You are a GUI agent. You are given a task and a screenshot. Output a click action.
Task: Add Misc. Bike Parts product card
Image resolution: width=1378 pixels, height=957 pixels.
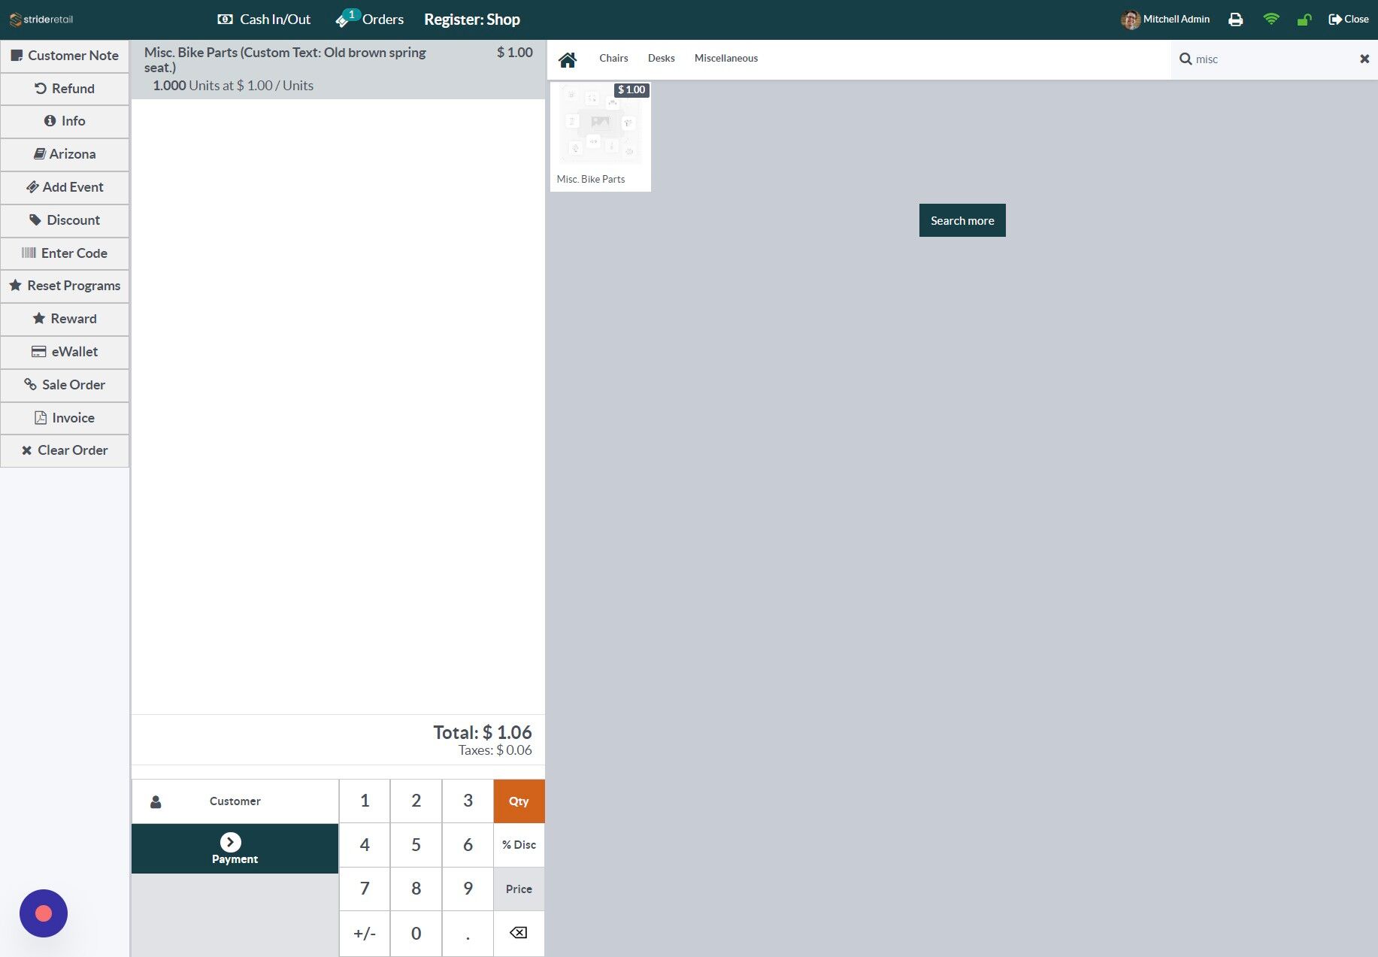[x=601, y=137]
